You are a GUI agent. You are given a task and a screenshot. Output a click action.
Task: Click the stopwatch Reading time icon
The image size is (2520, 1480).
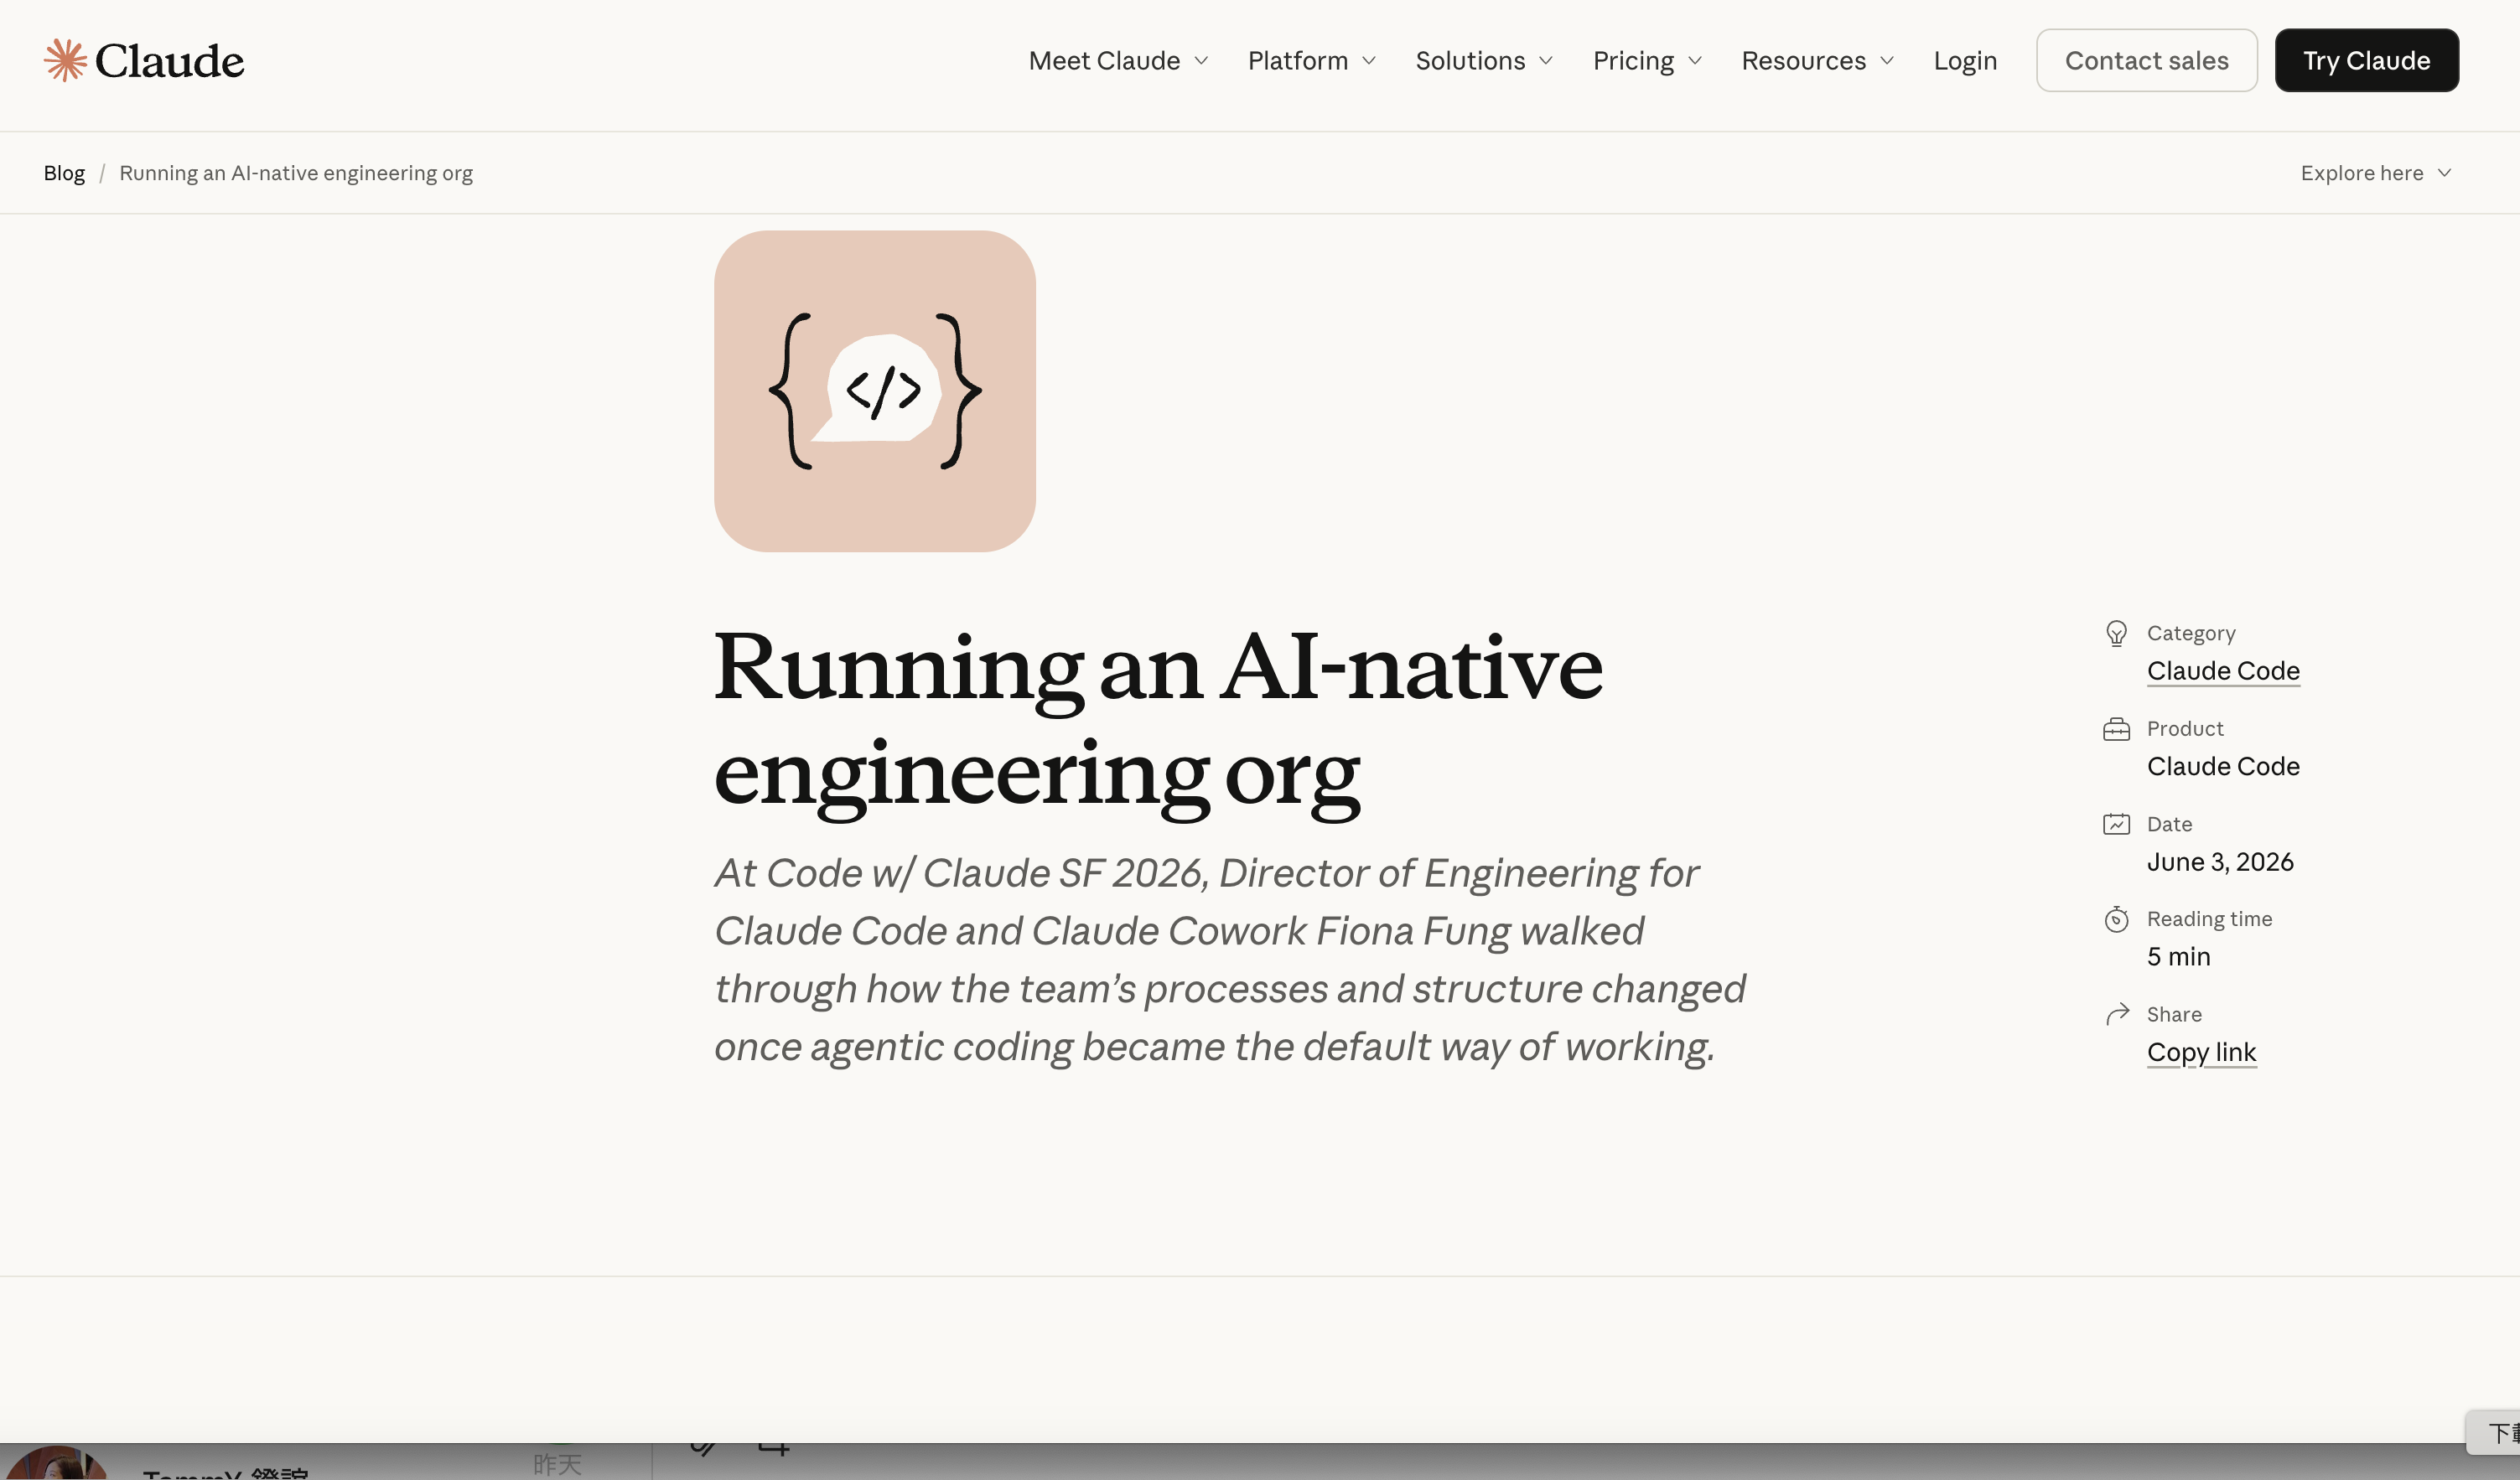coord(2116,919)
